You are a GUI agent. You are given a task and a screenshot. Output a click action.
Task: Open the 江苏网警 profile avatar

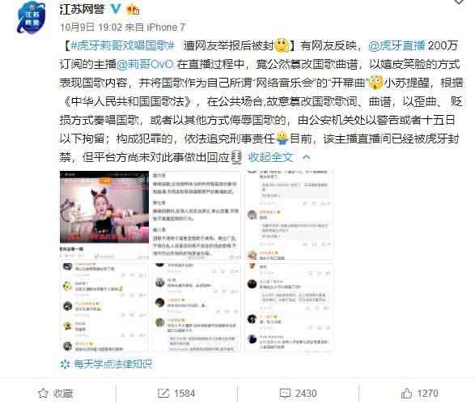(x=32, y=18)
